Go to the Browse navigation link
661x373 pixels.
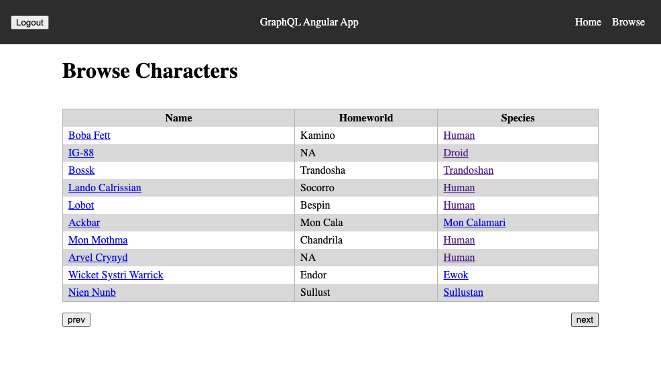click(628, 22)
